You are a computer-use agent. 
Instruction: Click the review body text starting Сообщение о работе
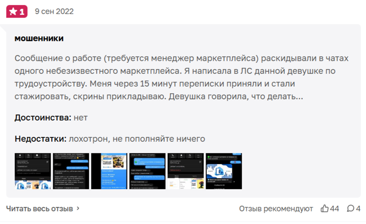(182, 77)
